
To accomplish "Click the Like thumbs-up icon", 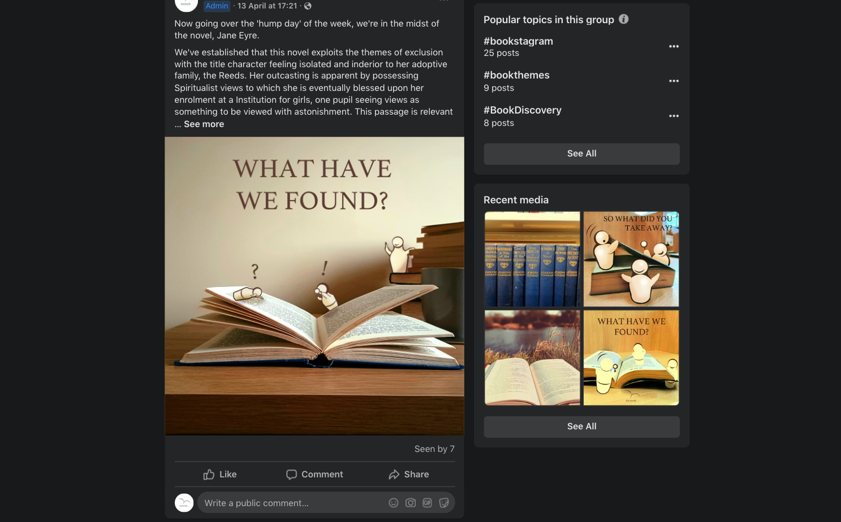I will pos(209,475).
